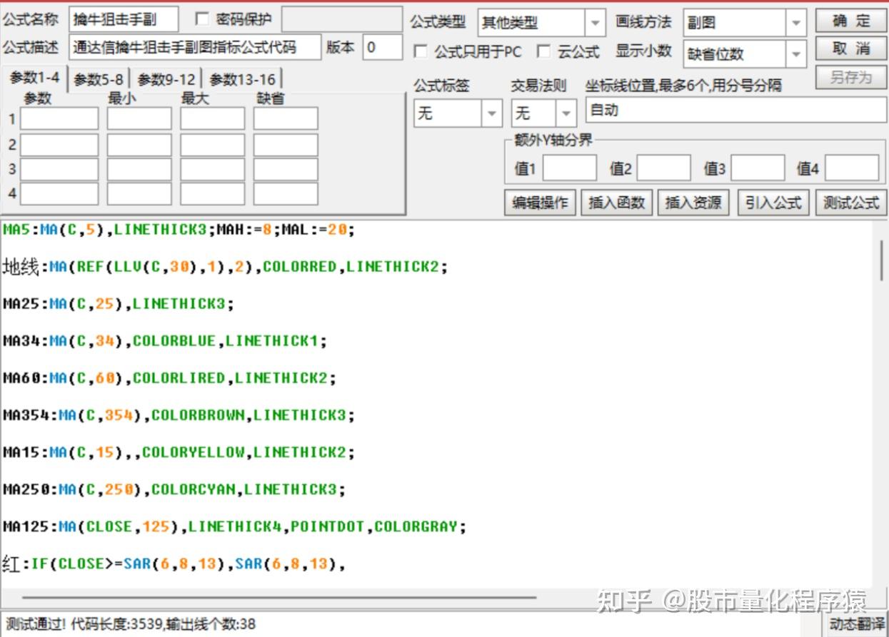Click the 确定 button

click(x=851, y=21)
